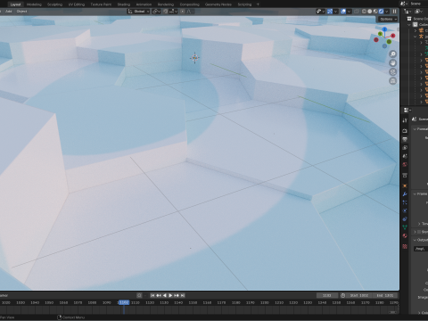Viewport: 428px width, 321px height.
Task: Toggle X-ray view
Action: pos(357,12)
